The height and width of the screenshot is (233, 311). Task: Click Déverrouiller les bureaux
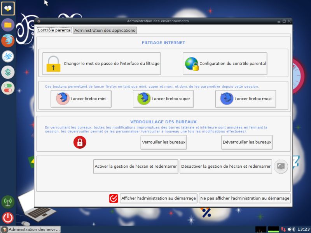pyautogui.click(x=247, y=142)
